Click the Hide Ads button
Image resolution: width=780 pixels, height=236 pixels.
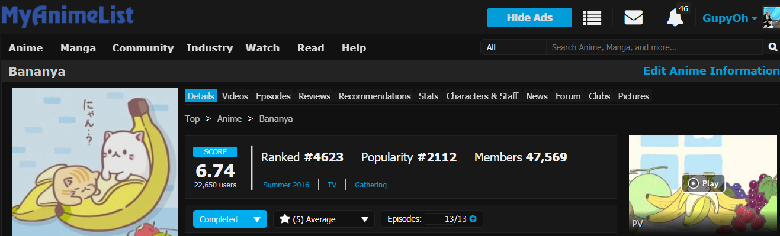(529, 18)
